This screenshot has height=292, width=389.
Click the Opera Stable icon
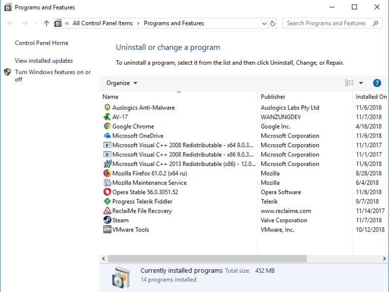(107, 192)
